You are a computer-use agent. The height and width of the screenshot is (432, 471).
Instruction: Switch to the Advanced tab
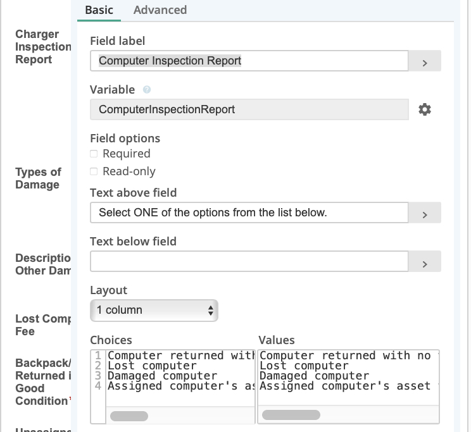click(160, 10)
